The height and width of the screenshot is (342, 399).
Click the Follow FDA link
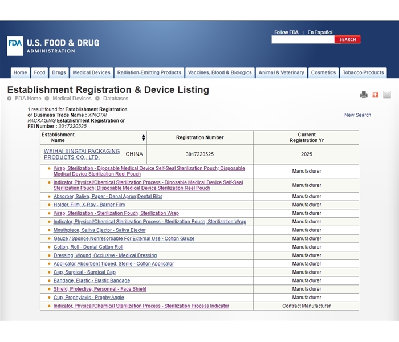tap(286, 32)
